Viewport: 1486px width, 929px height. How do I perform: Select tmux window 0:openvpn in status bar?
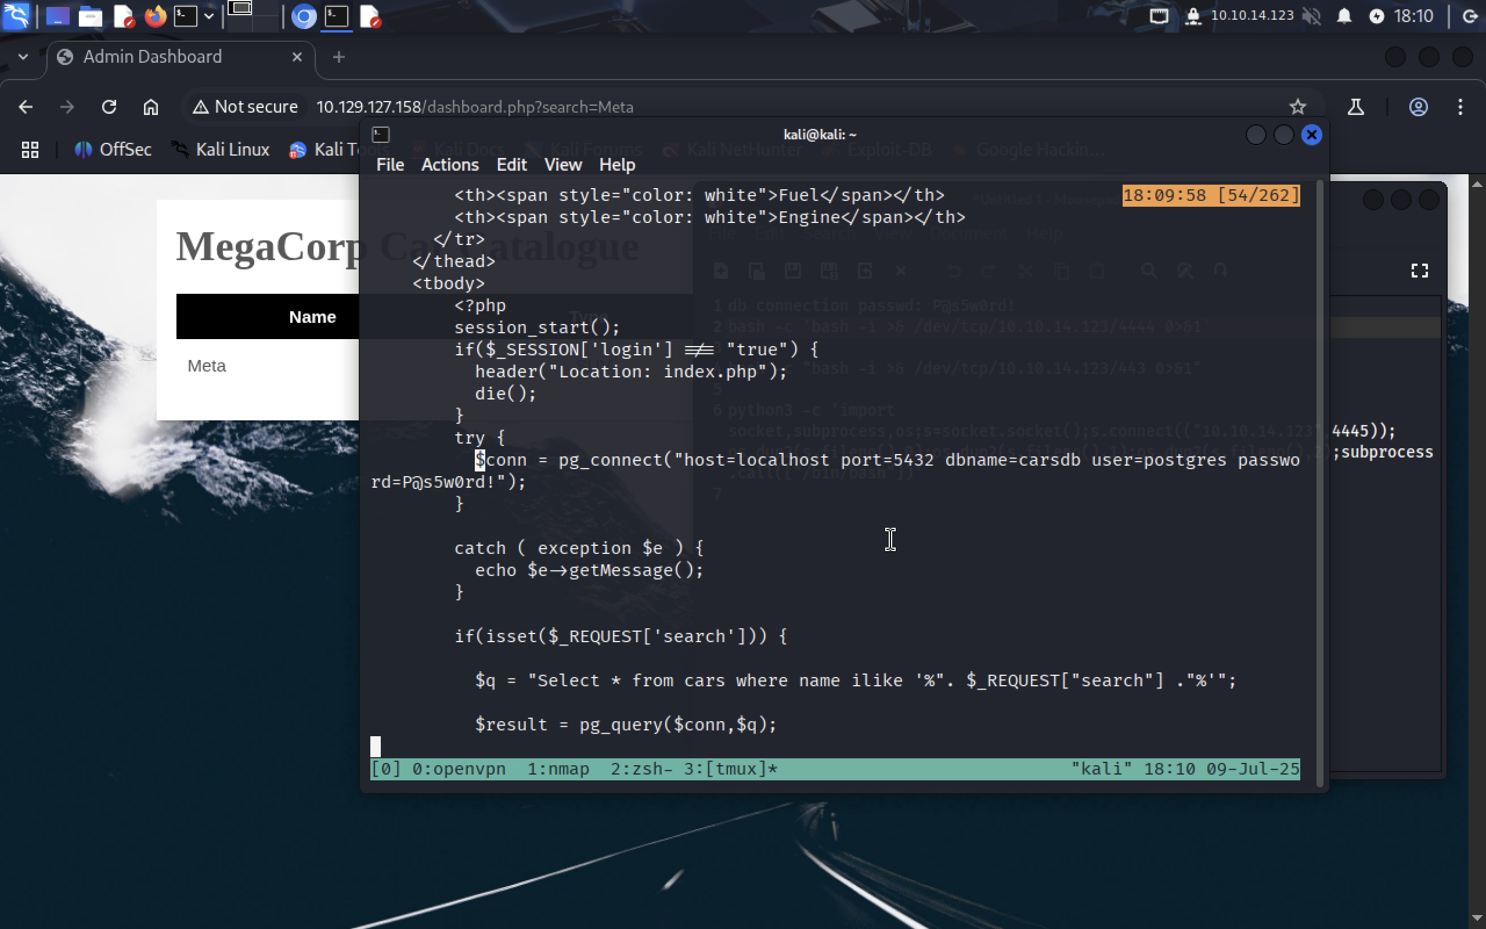coord(459,769)
